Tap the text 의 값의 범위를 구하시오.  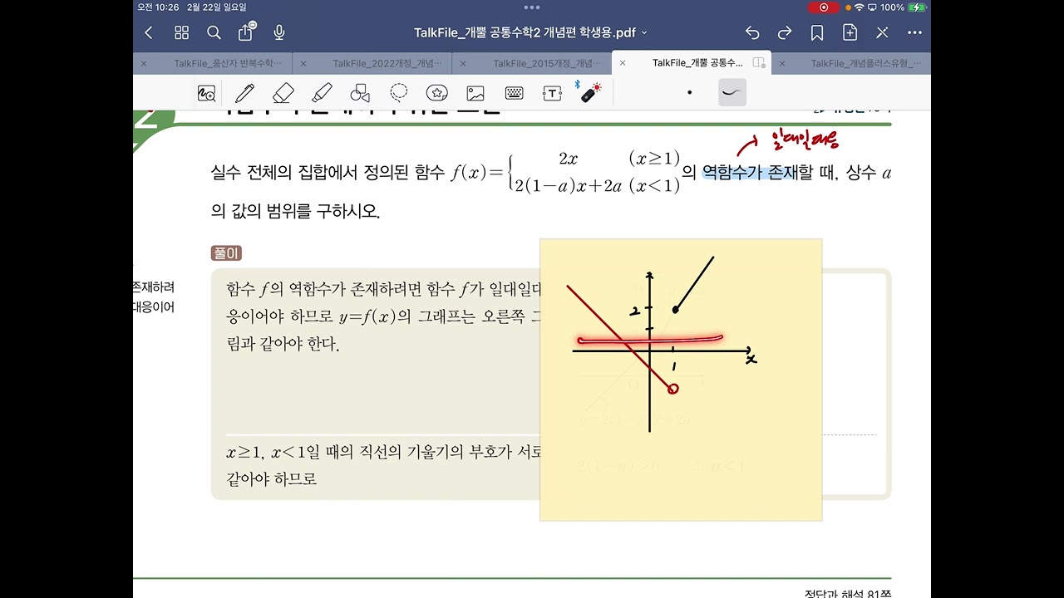[x=295, y=211]
